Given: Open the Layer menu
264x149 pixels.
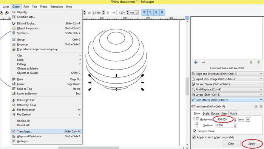Looking at the screenshot, I should pos(6,7).
